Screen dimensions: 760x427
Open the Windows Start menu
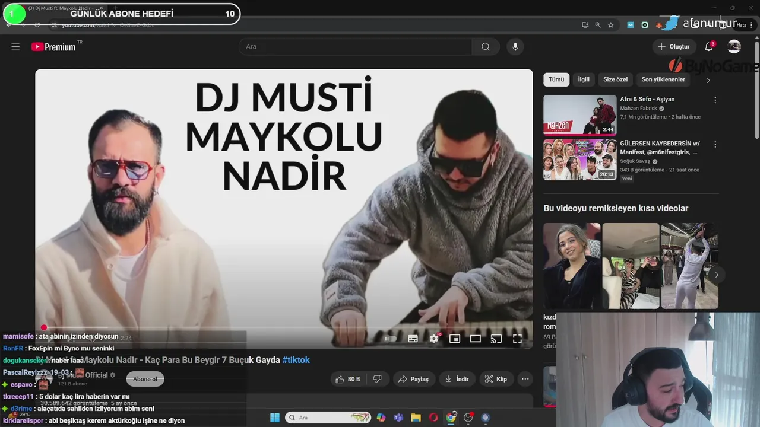275,418
